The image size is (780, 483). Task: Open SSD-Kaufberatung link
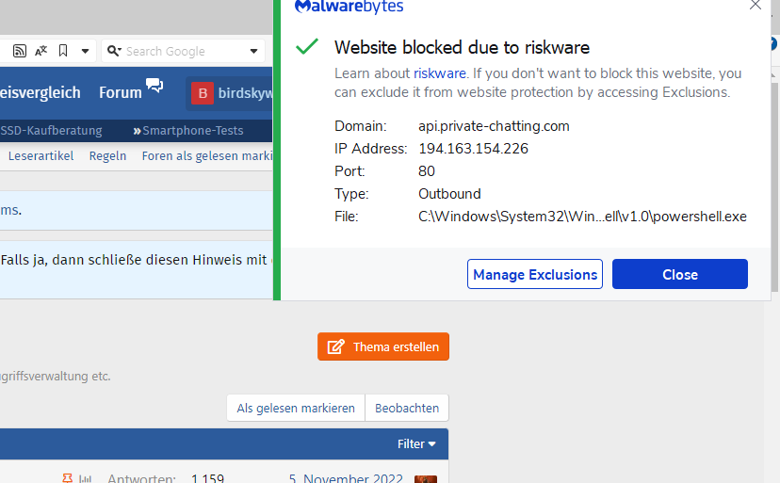[x=51, y=130]
